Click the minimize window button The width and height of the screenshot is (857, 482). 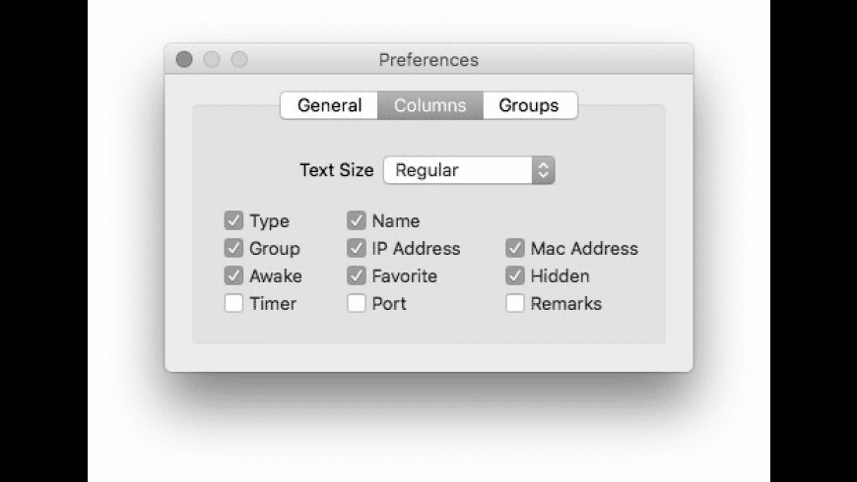point(212,59)
